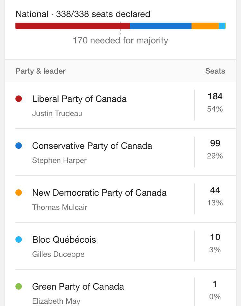Click the red segment of seat bar

coord(72,26)
